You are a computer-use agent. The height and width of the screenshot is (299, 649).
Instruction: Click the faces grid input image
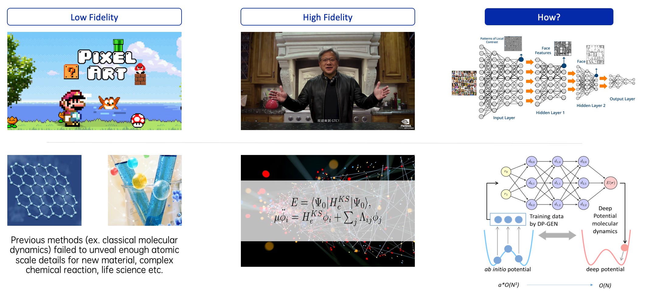click(x=464, y=83)
